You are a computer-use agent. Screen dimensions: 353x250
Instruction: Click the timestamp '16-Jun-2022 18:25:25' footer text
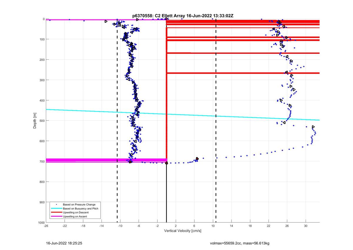[x=64, y=244]
